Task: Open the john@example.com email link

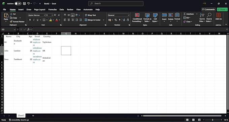Action: (x=37, y=51)
